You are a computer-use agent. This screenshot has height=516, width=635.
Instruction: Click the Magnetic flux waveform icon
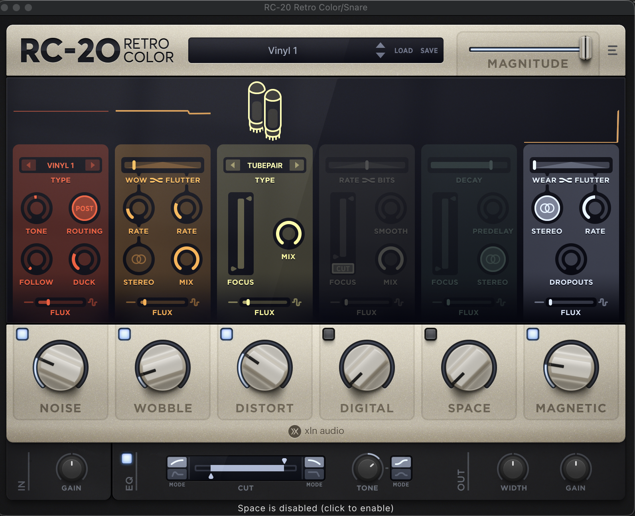603,302
